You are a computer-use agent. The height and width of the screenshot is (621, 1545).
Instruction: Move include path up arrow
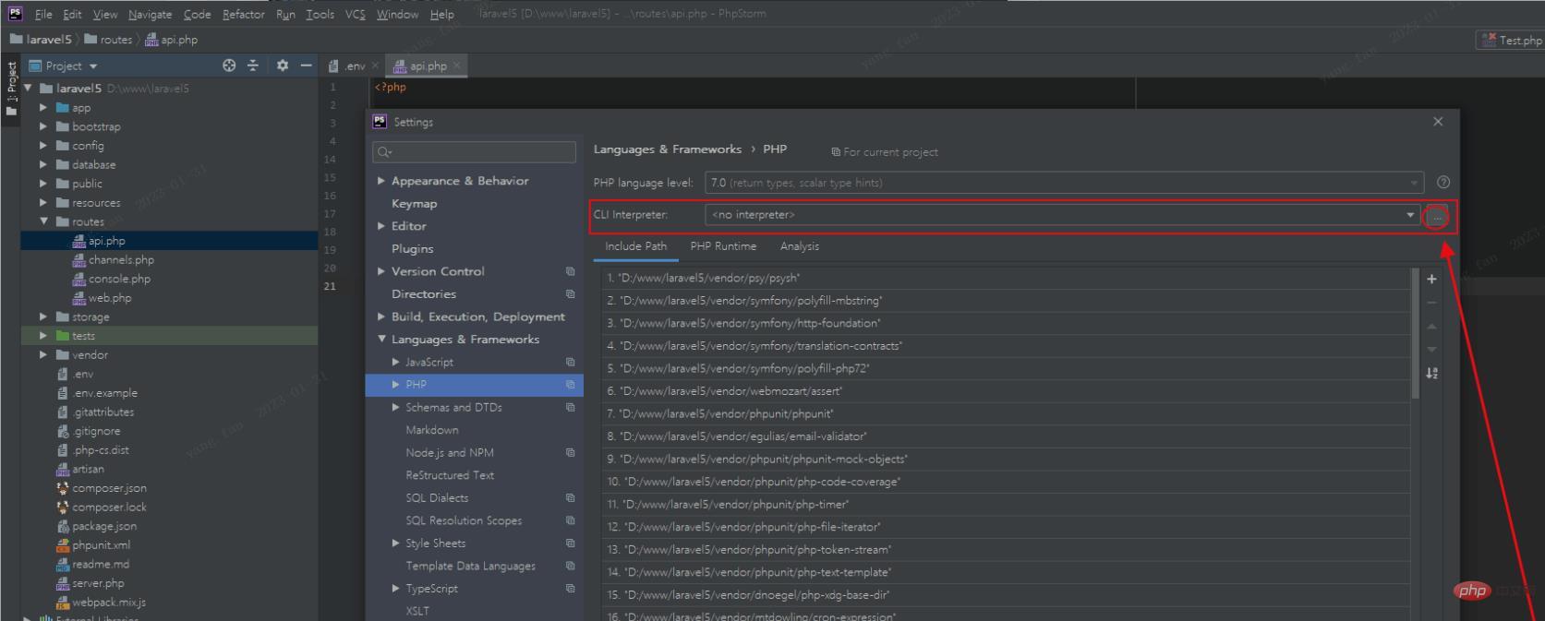pos(1431,327)
